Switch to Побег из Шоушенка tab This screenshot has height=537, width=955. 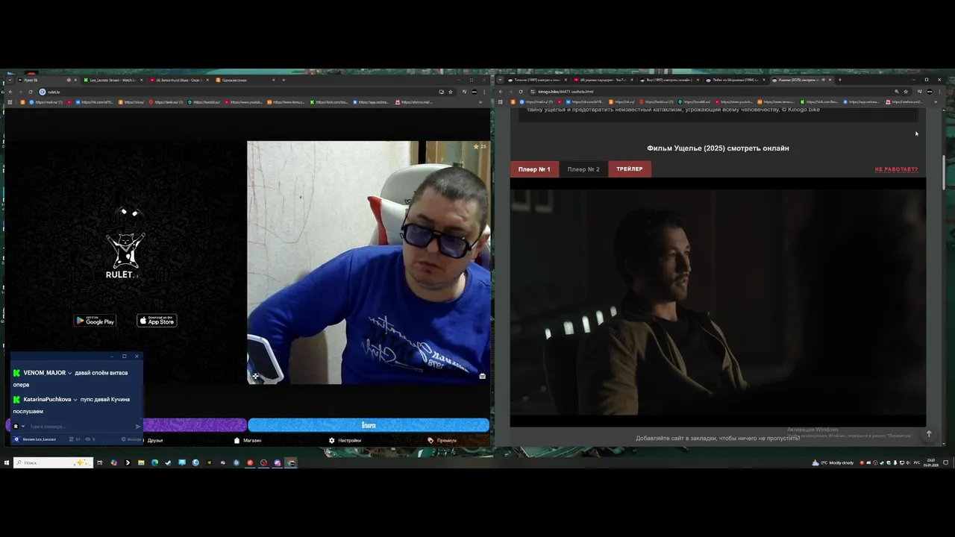tap(734, 80)
